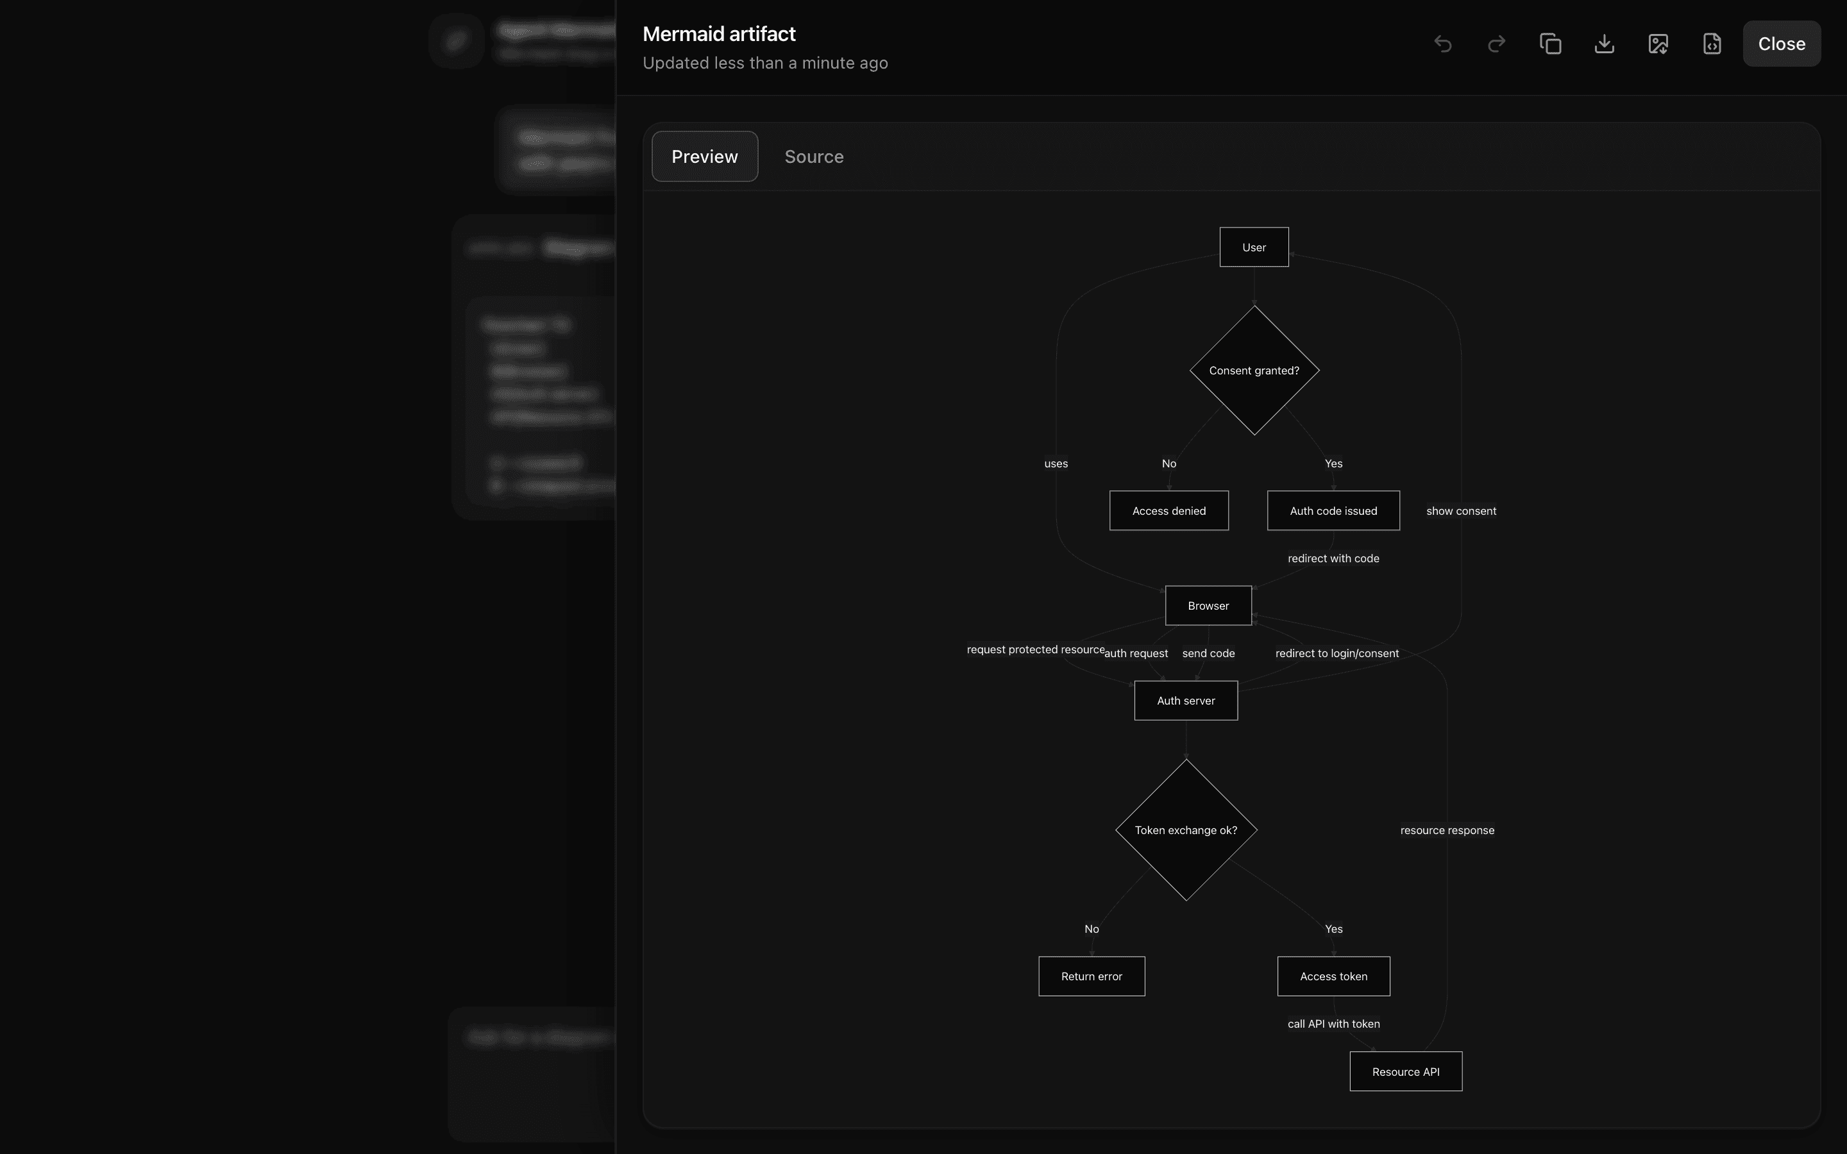Viewport: 1847px width, 1154px height.
Task: Close the Mermaid artifact panel
Action: pos(1782,44)
